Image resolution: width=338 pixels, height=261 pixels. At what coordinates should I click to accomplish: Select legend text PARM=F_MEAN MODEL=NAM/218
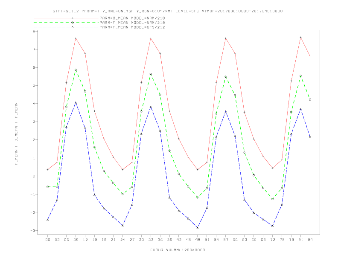[132, 23]
